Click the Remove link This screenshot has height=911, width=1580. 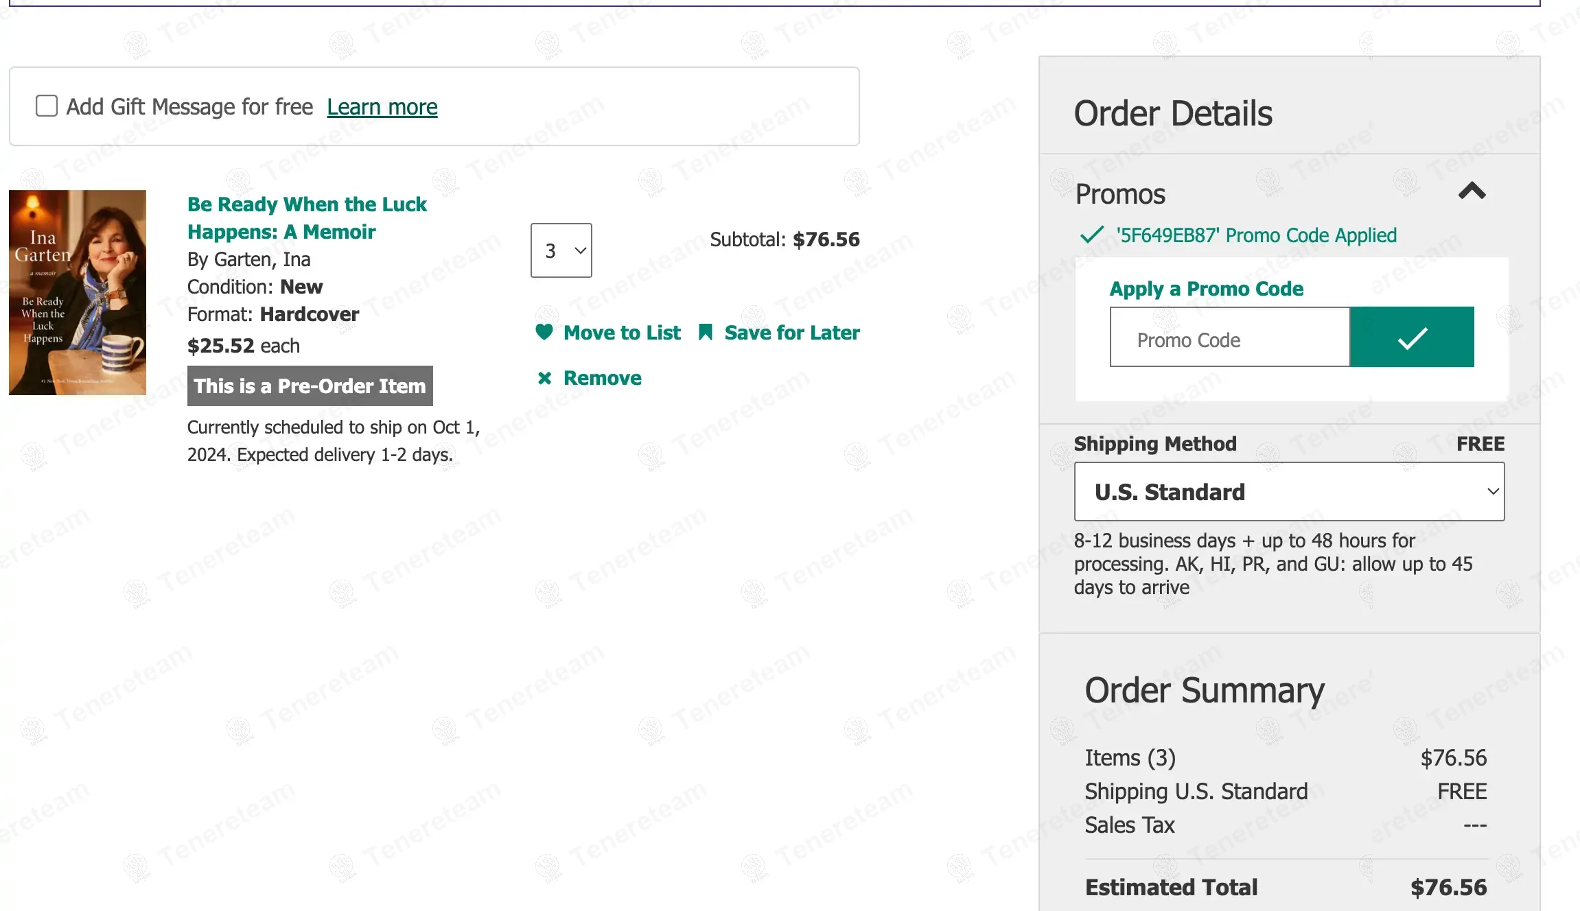point(602,378)
